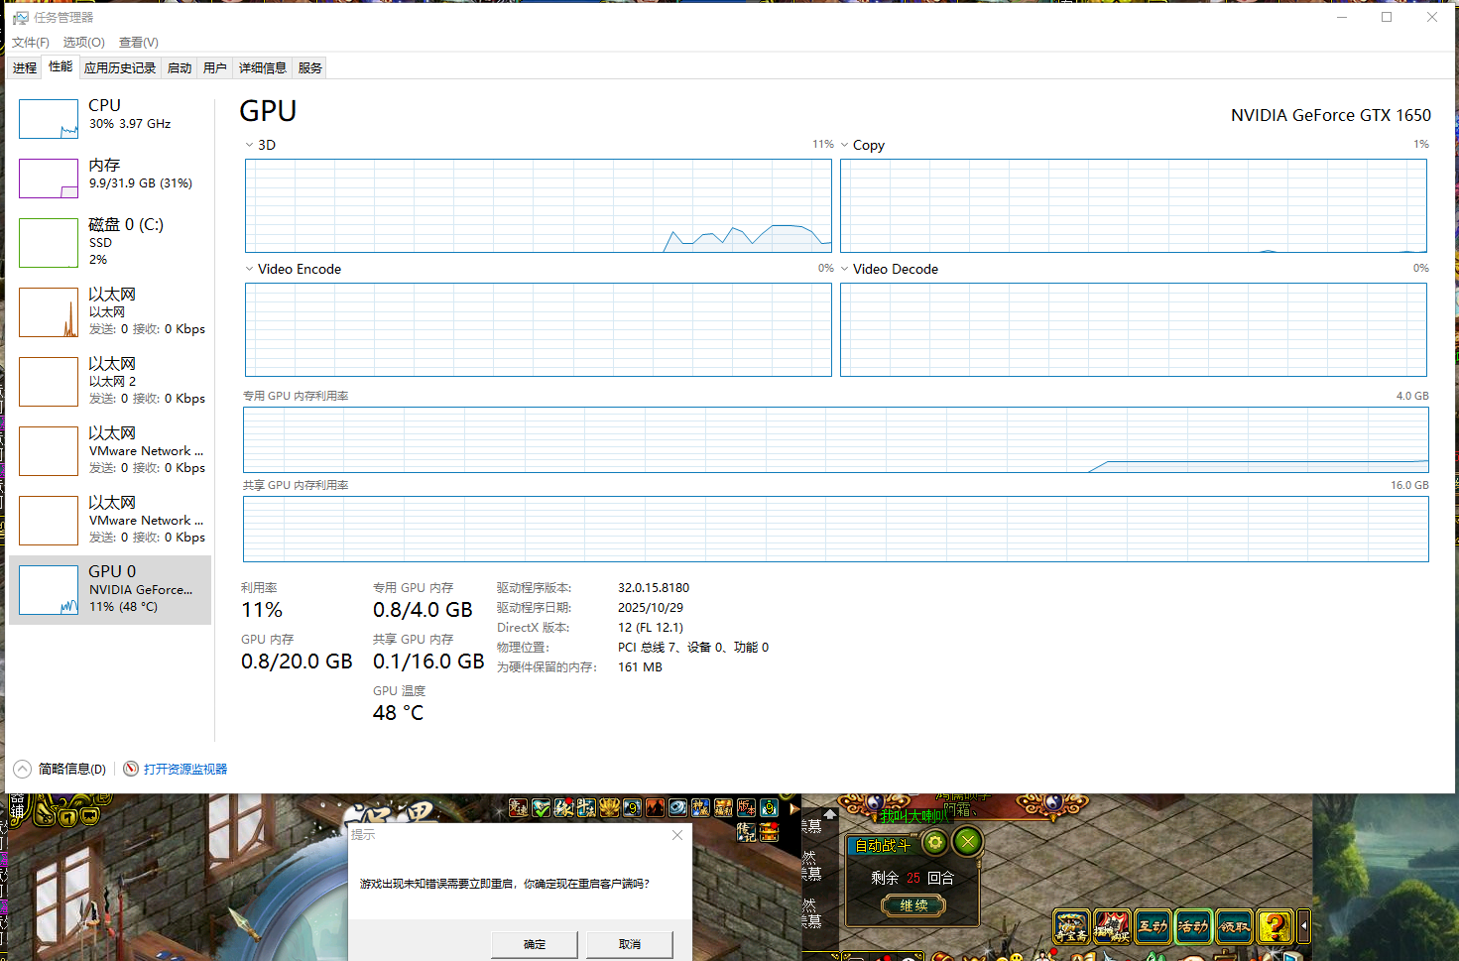
Task: Click the 奇宝斋 shop icon
Action: 1071,926
